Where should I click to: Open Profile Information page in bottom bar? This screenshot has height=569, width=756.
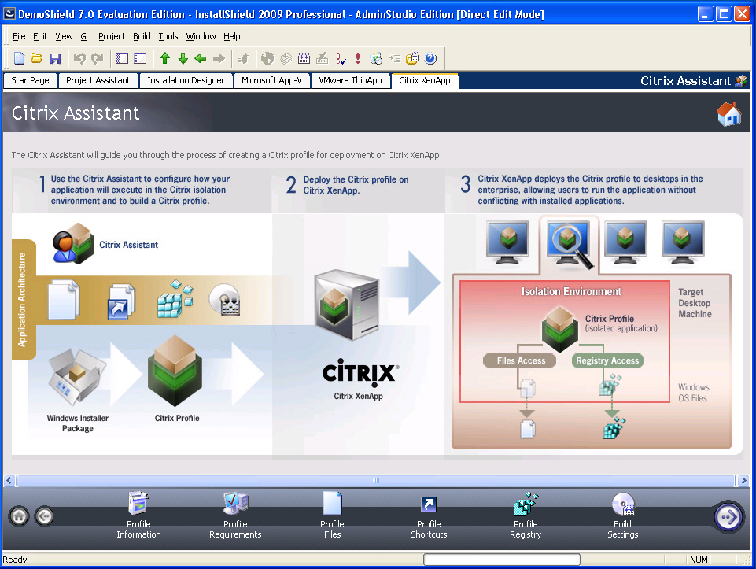point(138,515)
